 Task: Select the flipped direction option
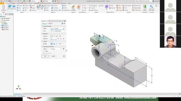click(54, 36)
